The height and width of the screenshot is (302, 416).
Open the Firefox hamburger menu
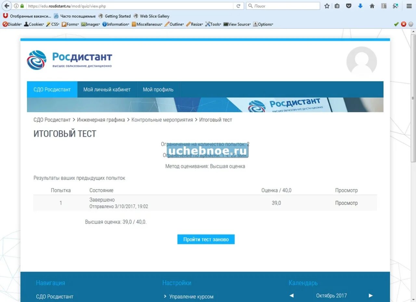click(409, 6)
